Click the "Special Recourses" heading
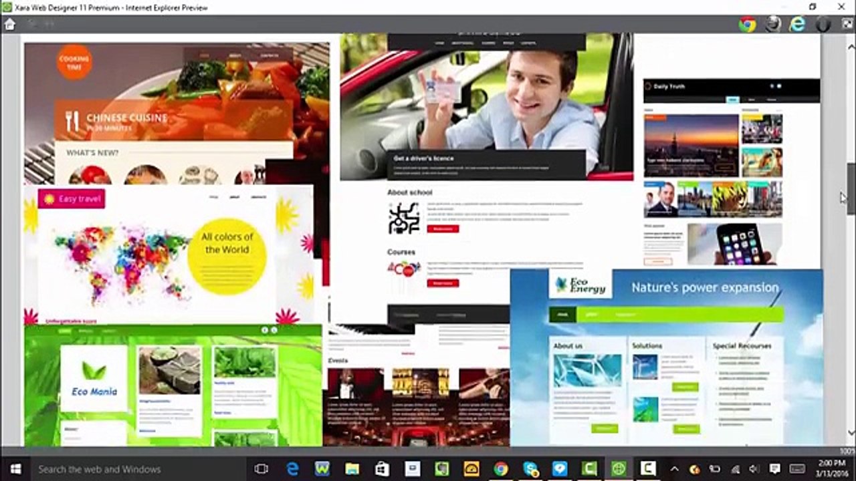 [742, 345]
